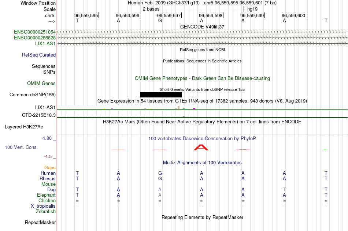348x231 pixels.
Task: Select the ENSG00000251054 gene label
Action: (x=35, y=32)
